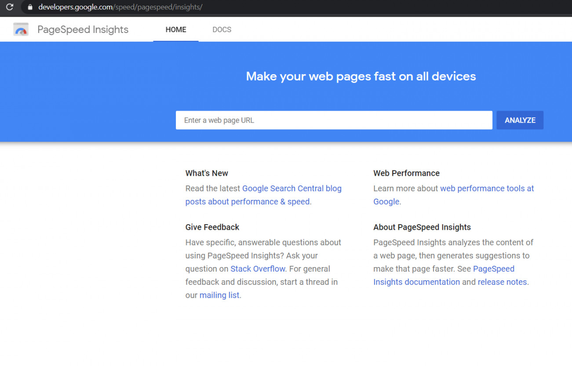Click the 'About PageSpeed Insights' heading
Viewport: 572px width, 366px height.
pyautogui.click(x=422, y=227)
